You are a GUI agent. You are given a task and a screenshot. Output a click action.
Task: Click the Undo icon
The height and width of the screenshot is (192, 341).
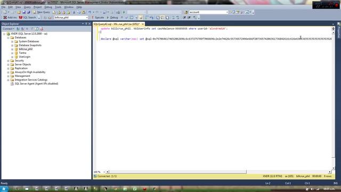click(x=90, y=12)
